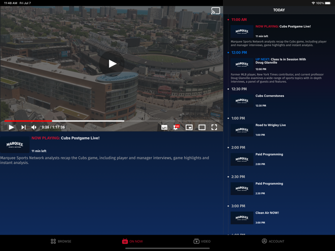Select the On Now tab
This screenshot has width=335, height=251.
point(132,241)
